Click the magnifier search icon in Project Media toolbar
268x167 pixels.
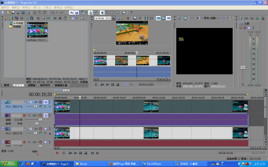pyautogui.click(x=82, y=18)
